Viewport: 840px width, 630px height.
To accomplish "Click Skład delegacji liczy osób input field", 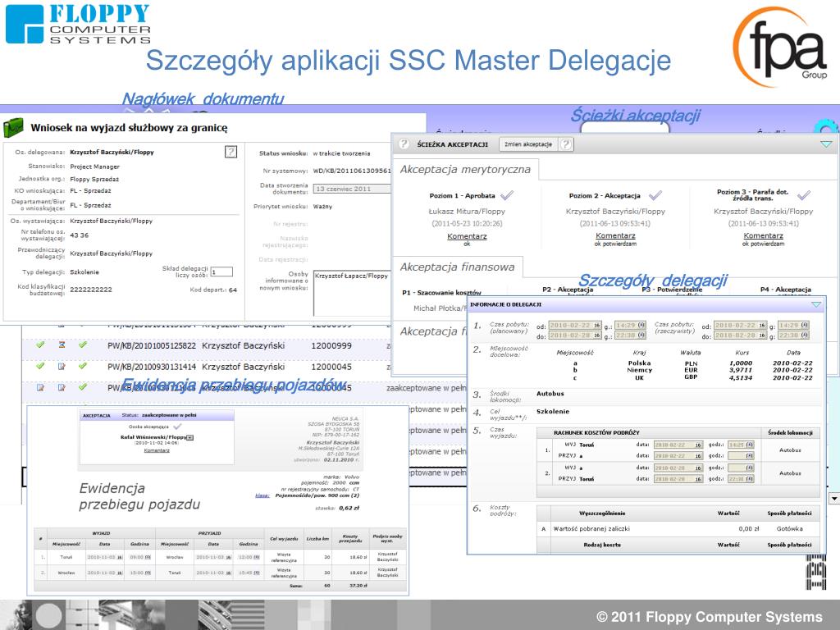I will [221, 272].
